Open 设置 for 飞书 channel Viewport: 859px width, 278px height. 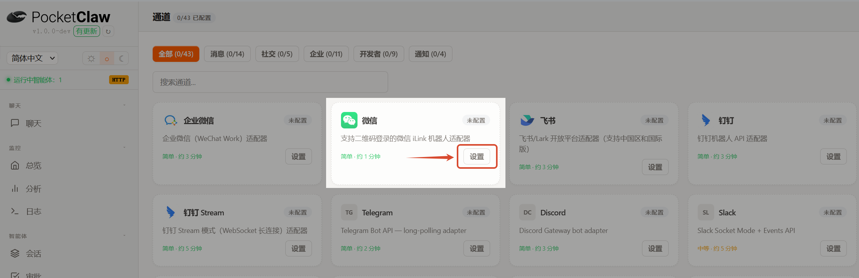click(x=655, y=167)
